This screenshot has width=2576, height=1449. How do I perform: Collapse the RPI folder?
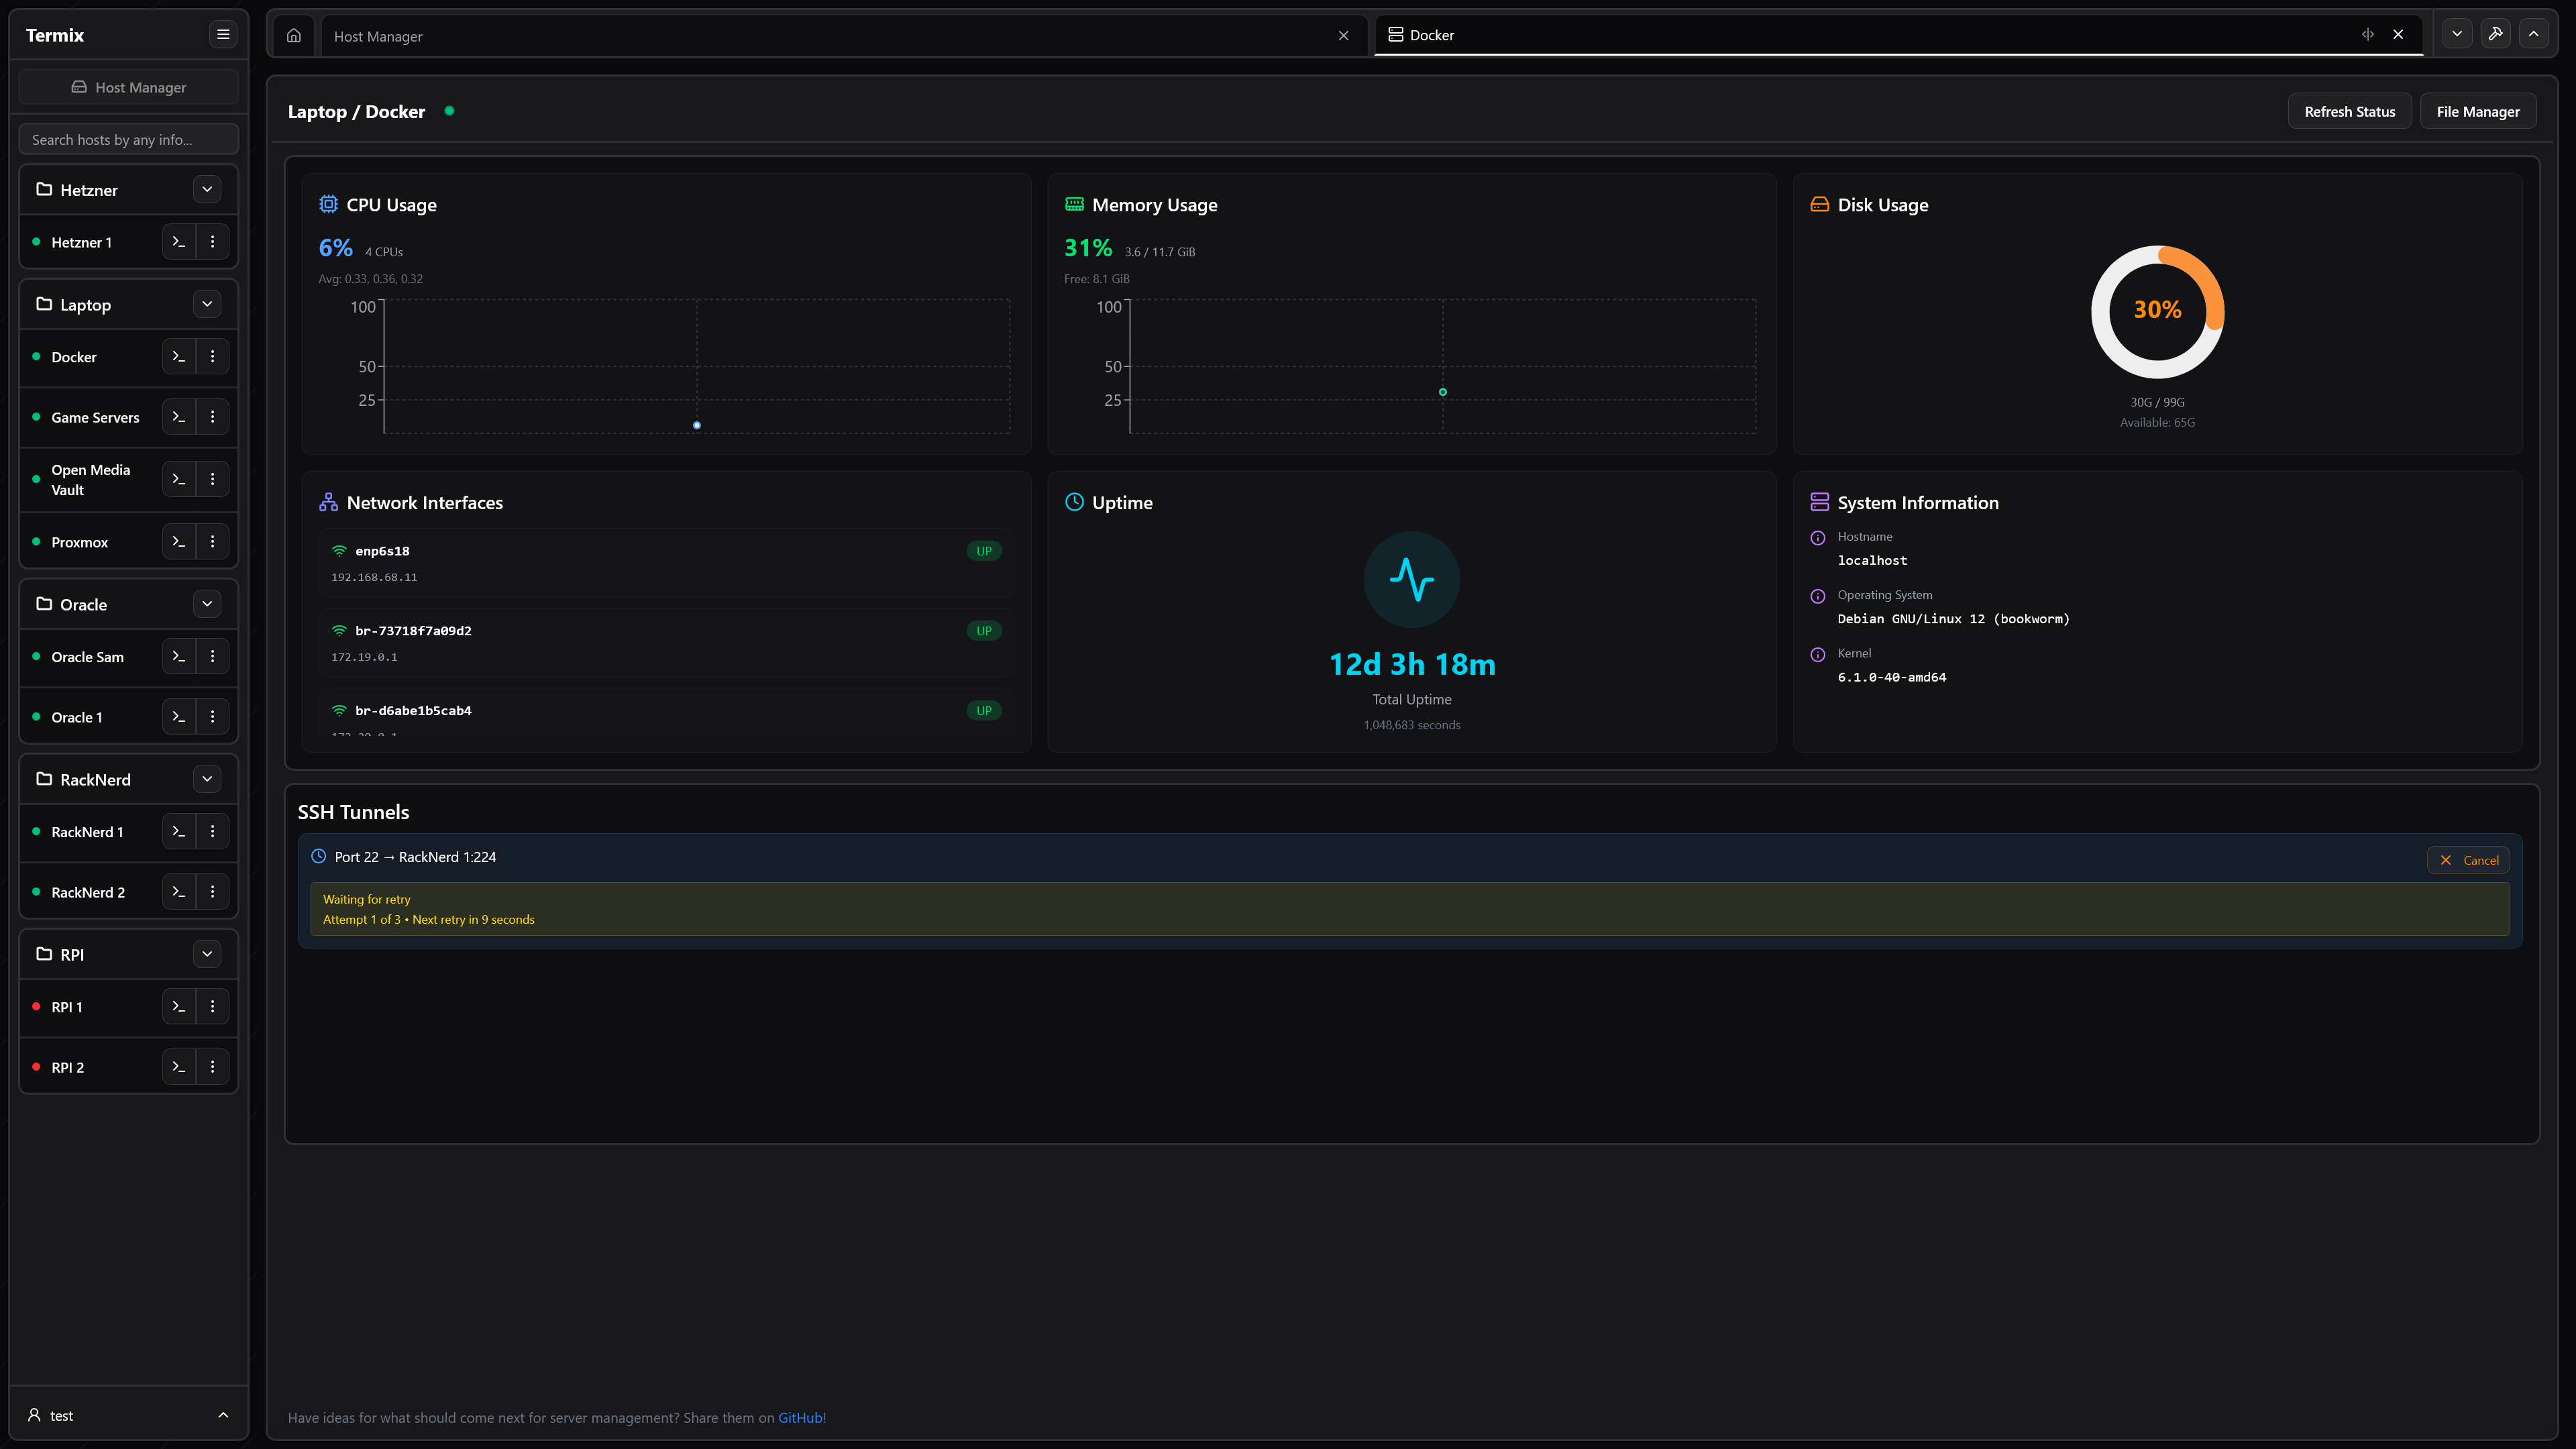click(207, 954)
